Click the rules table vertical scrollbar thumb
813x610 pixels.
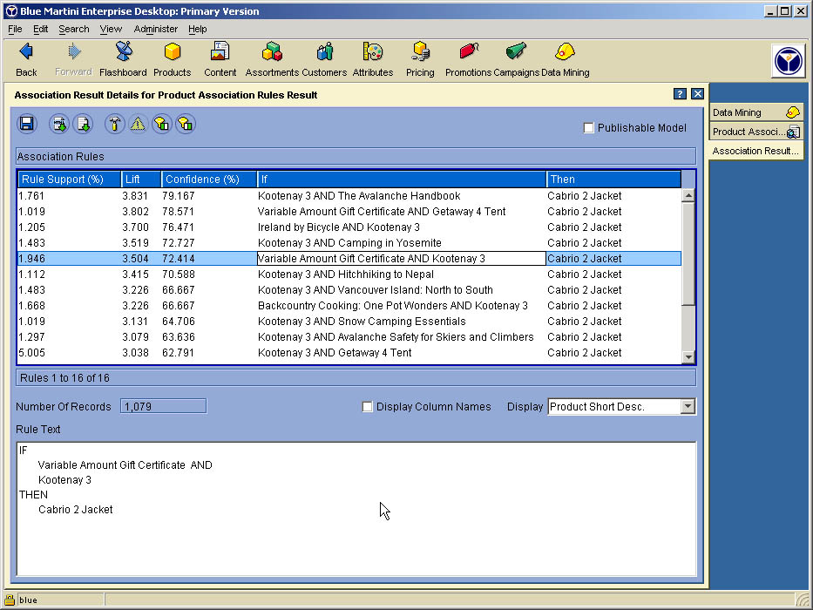[688, 254]
